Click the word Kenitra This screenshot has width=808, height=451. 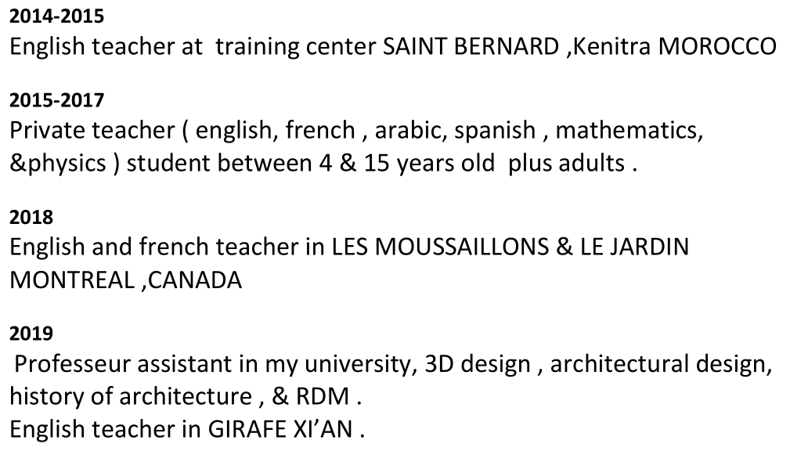click(611, 46)
